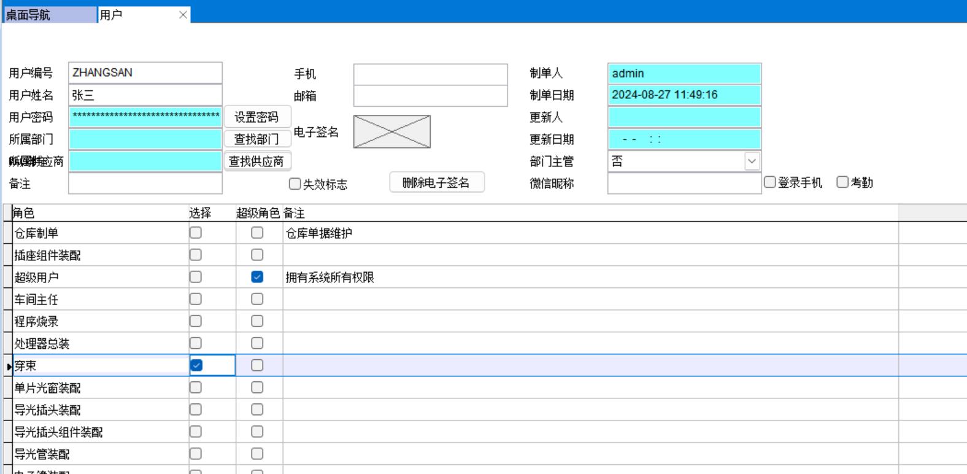Click the 手机 input field

430,74
